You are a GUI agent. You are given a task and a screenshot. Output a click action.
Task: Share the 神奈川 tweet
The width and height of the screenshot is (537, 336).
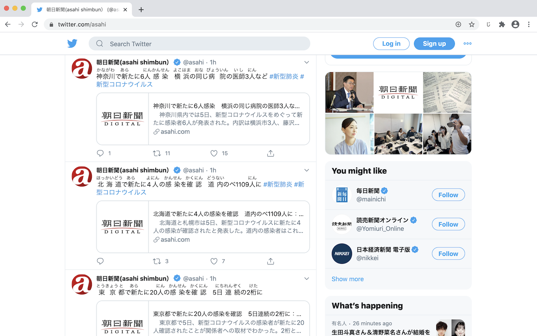(271, 153)
